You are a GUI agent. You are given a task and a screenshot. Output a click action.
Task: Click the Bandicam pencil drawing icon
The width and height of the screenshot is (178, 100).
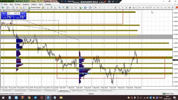[x=113, y=2]
